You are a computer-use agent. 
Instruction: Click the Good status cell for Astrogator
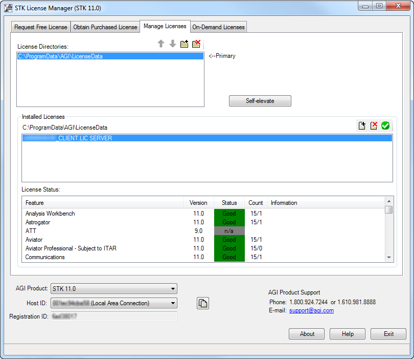[229, 222]
